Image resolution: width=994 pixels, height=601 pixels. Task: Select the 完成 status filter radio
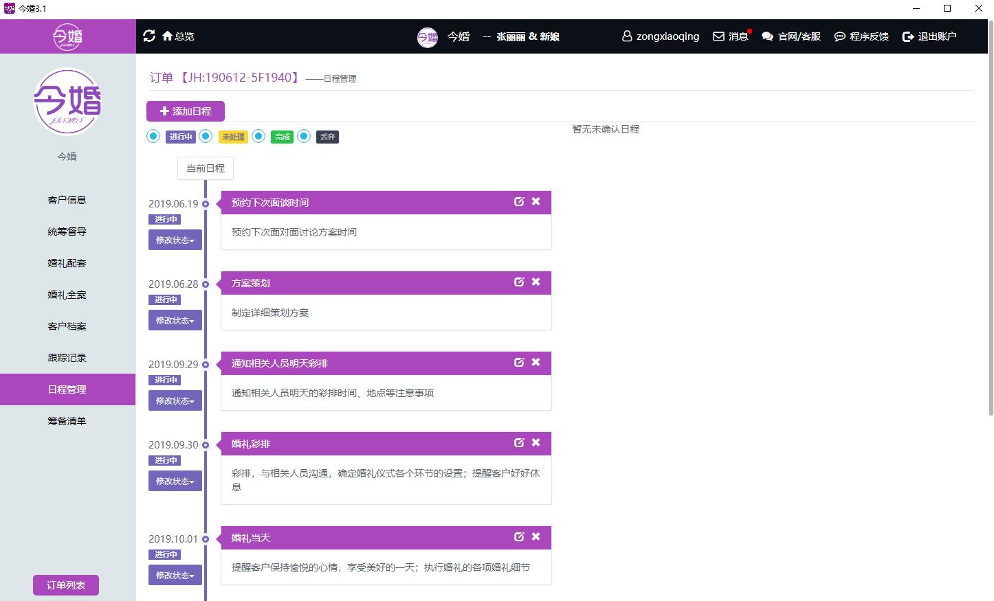pos(258,136)
